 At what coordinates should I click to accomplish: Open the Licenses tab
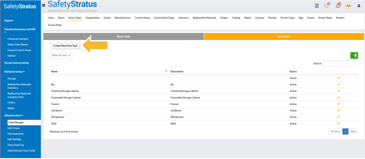tap(260, 18)
